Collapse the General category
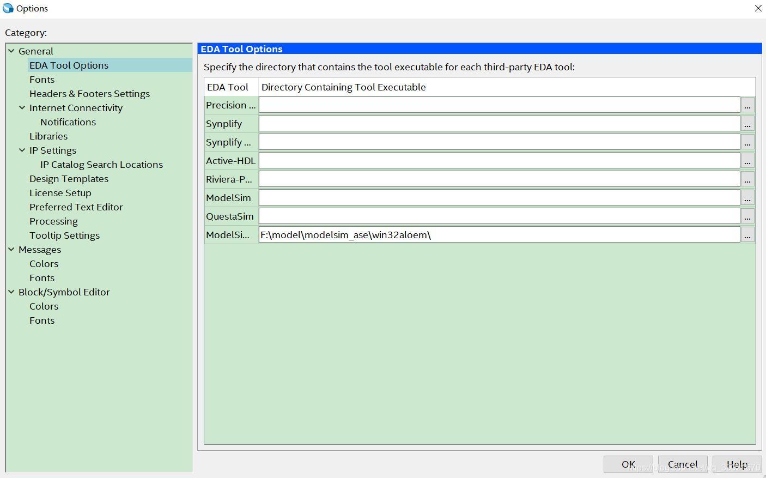Viewport: 766px width, 478px height. click(11, 51)
